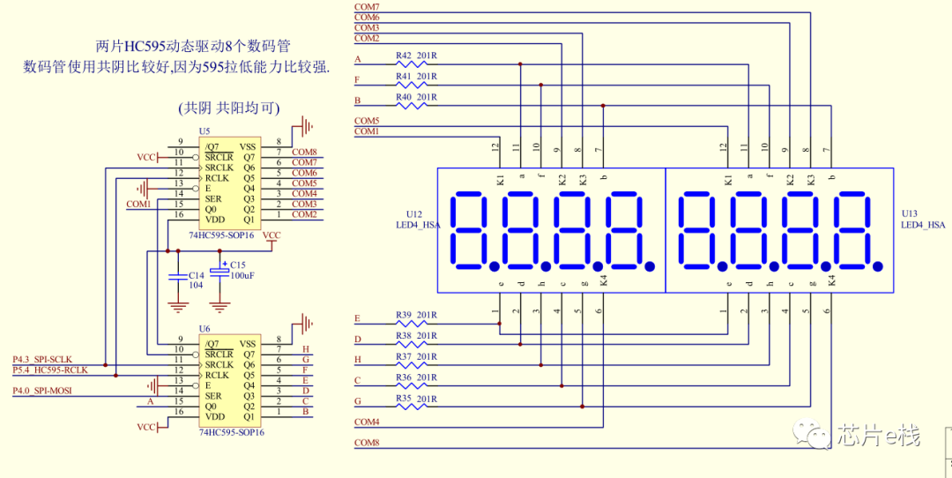
Task: Click LED4_HSA label beside U12
Action: pos(418,225)
